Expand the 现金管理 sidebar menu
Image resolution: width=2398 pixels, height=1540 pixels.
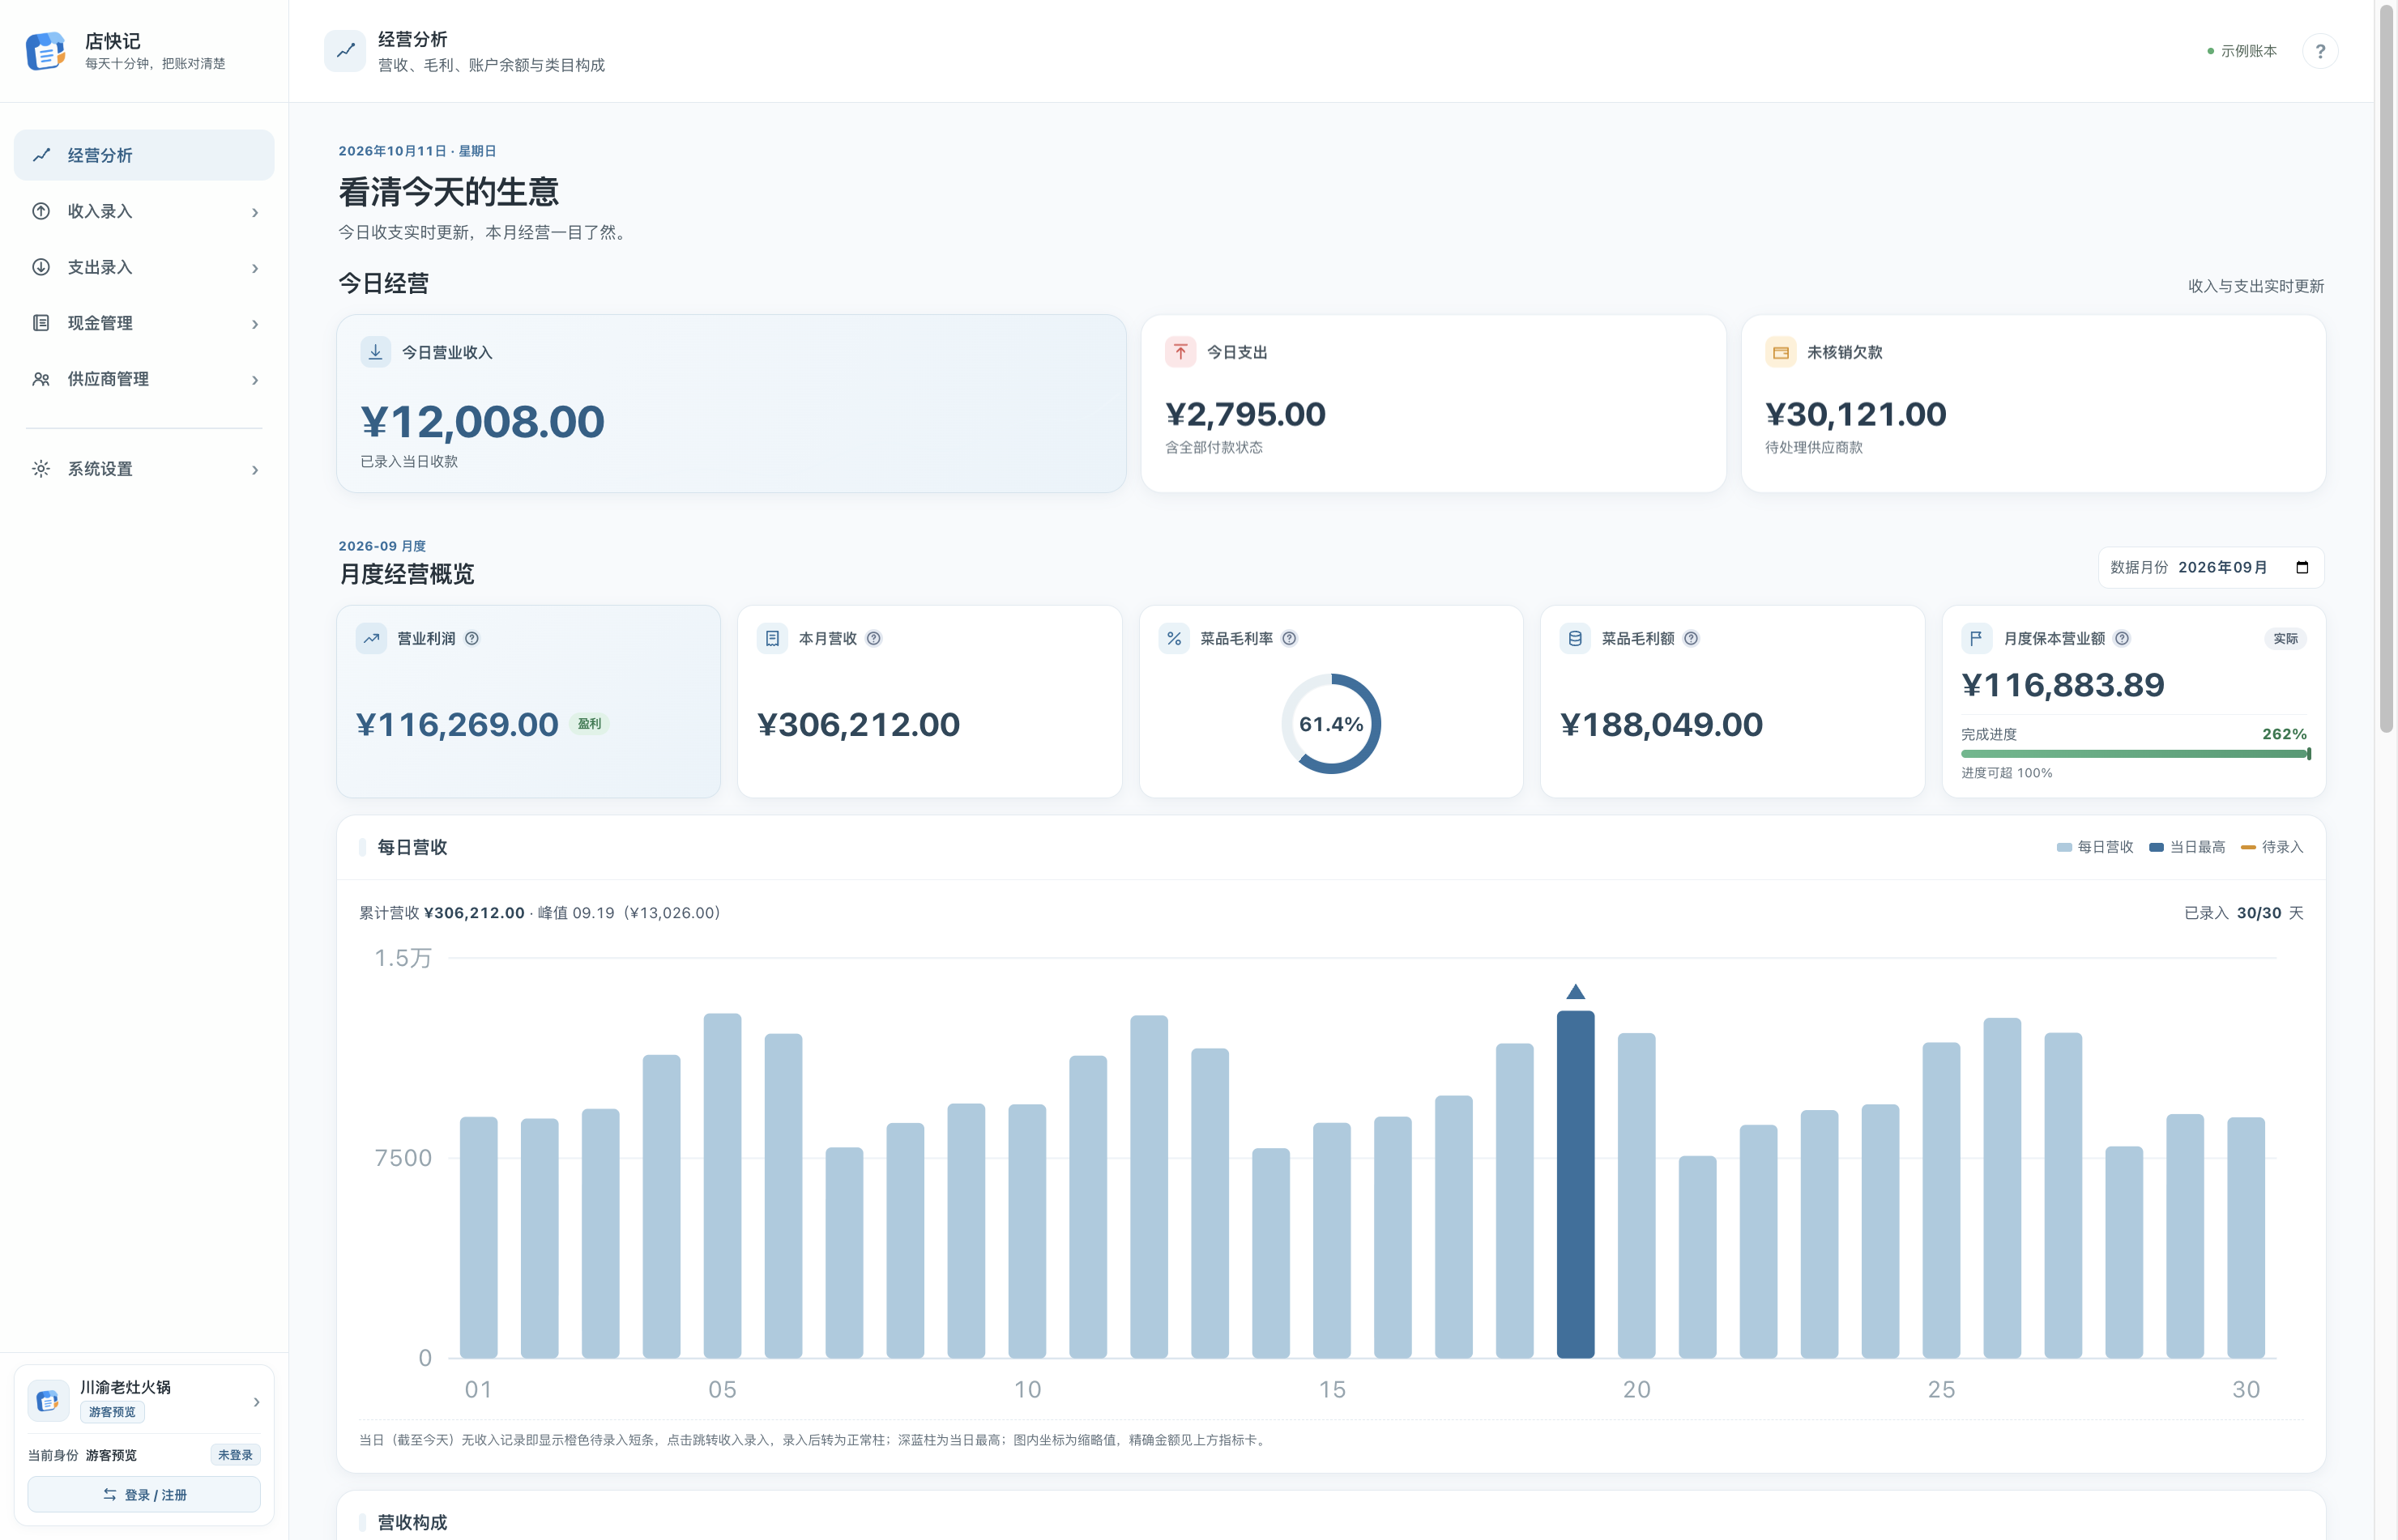pyautogui.click(x=144, y=323)
